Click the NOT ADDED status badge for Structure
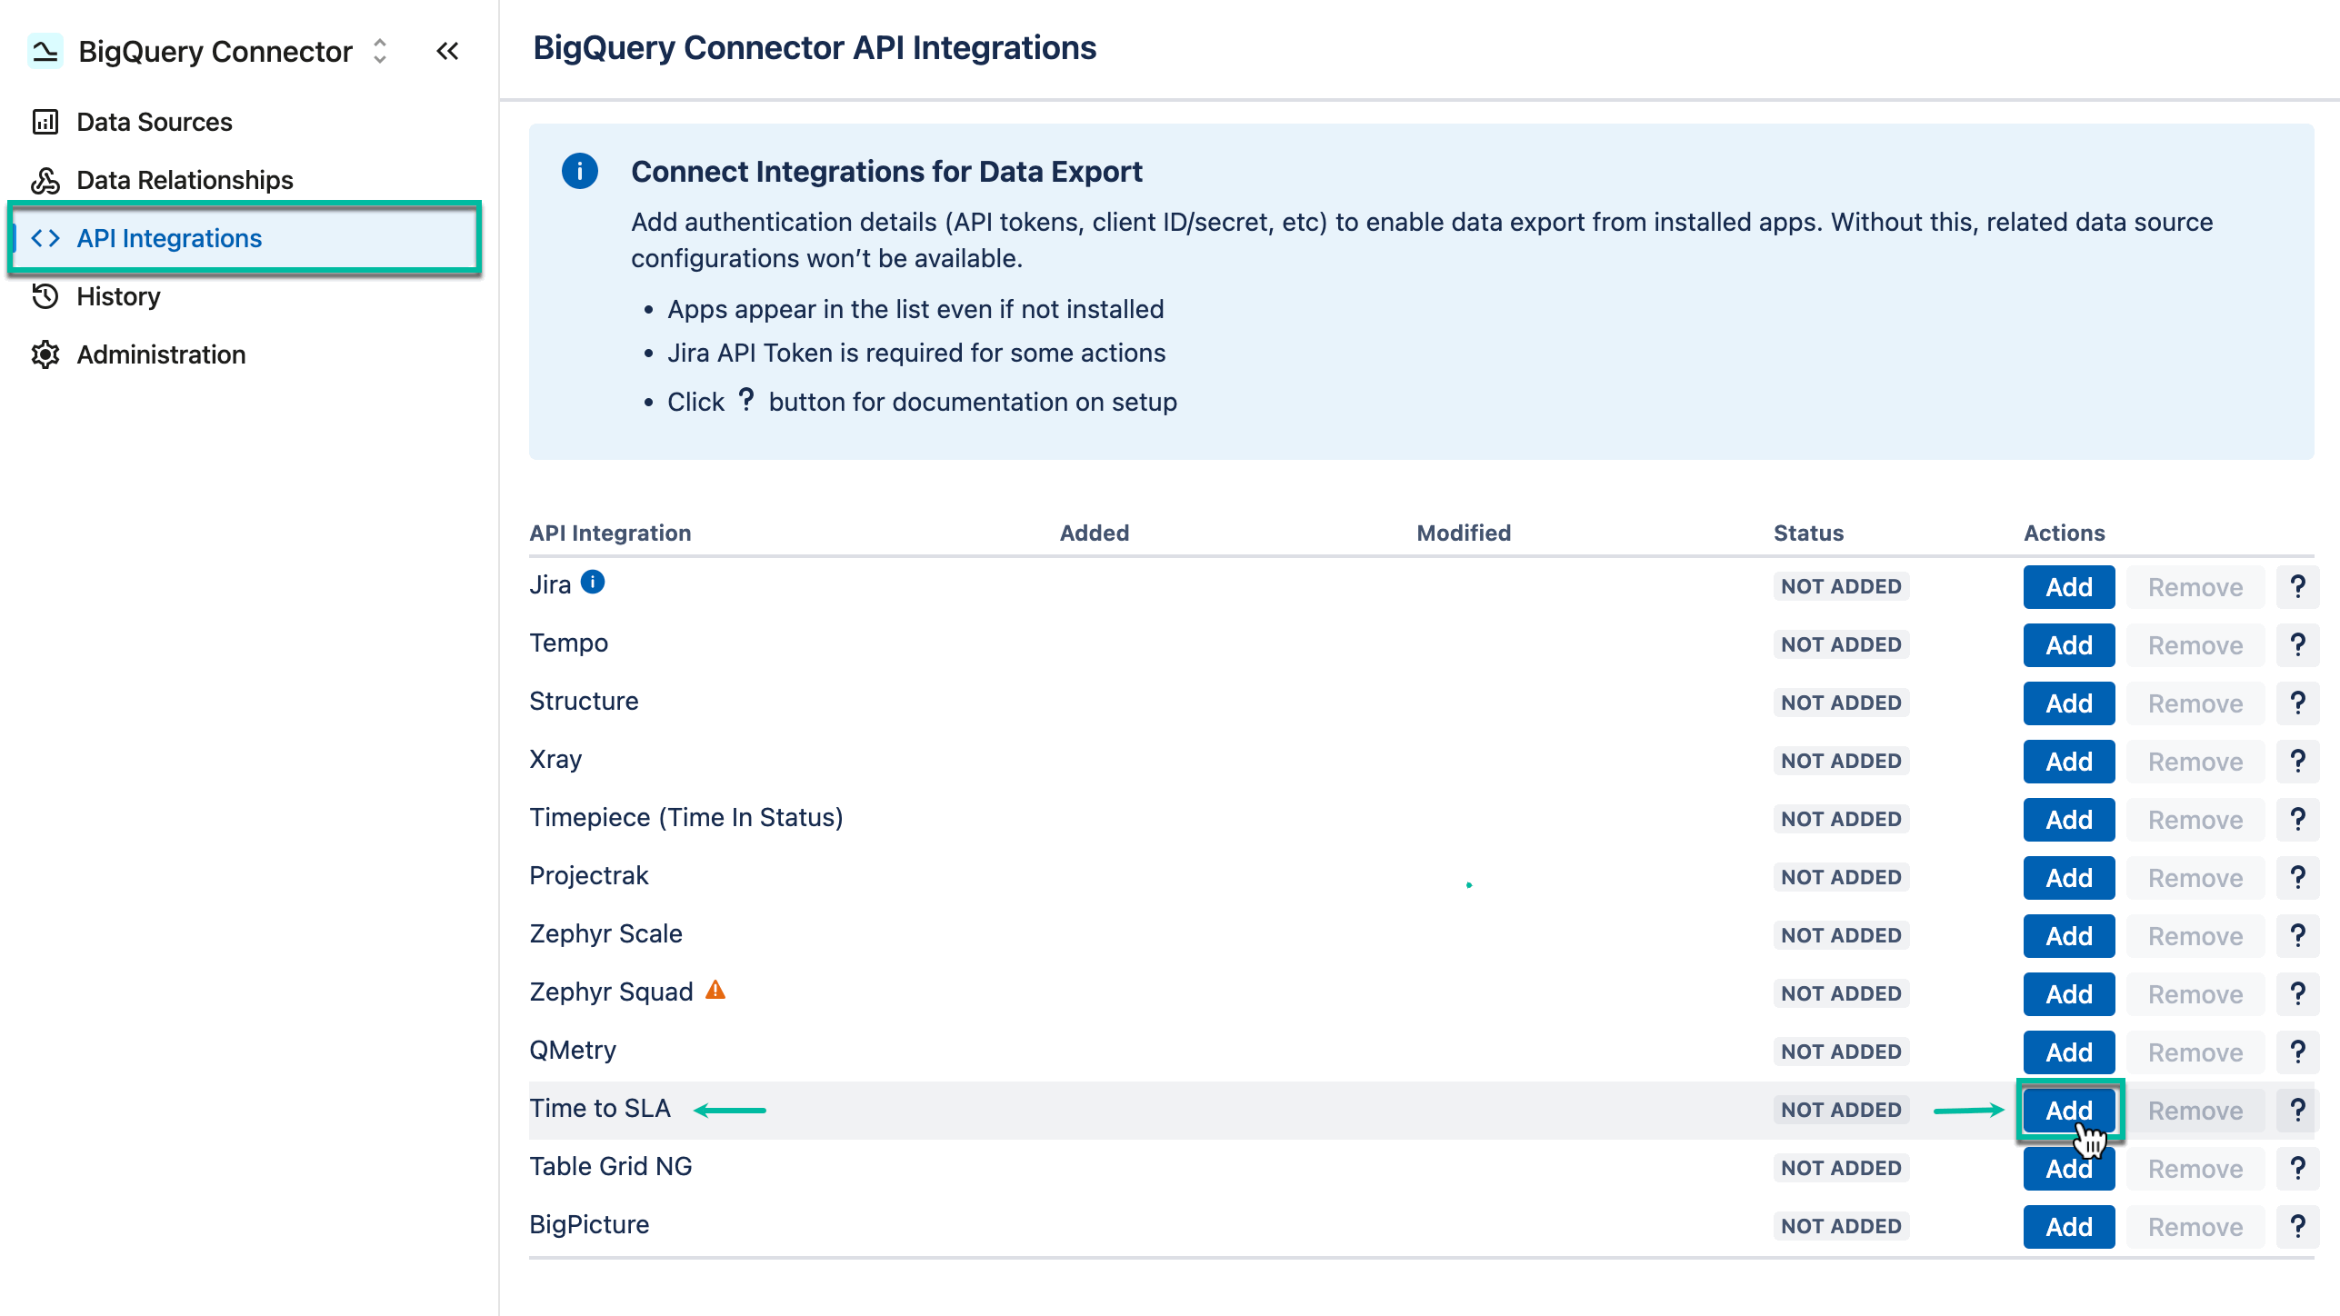The height and width of the screenshot is (1316, 2340). pyautogui.click(x=1840, y=703)
